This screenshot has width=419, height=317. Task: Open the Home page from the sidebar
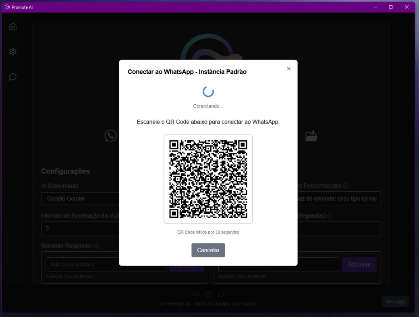(12, 26)
